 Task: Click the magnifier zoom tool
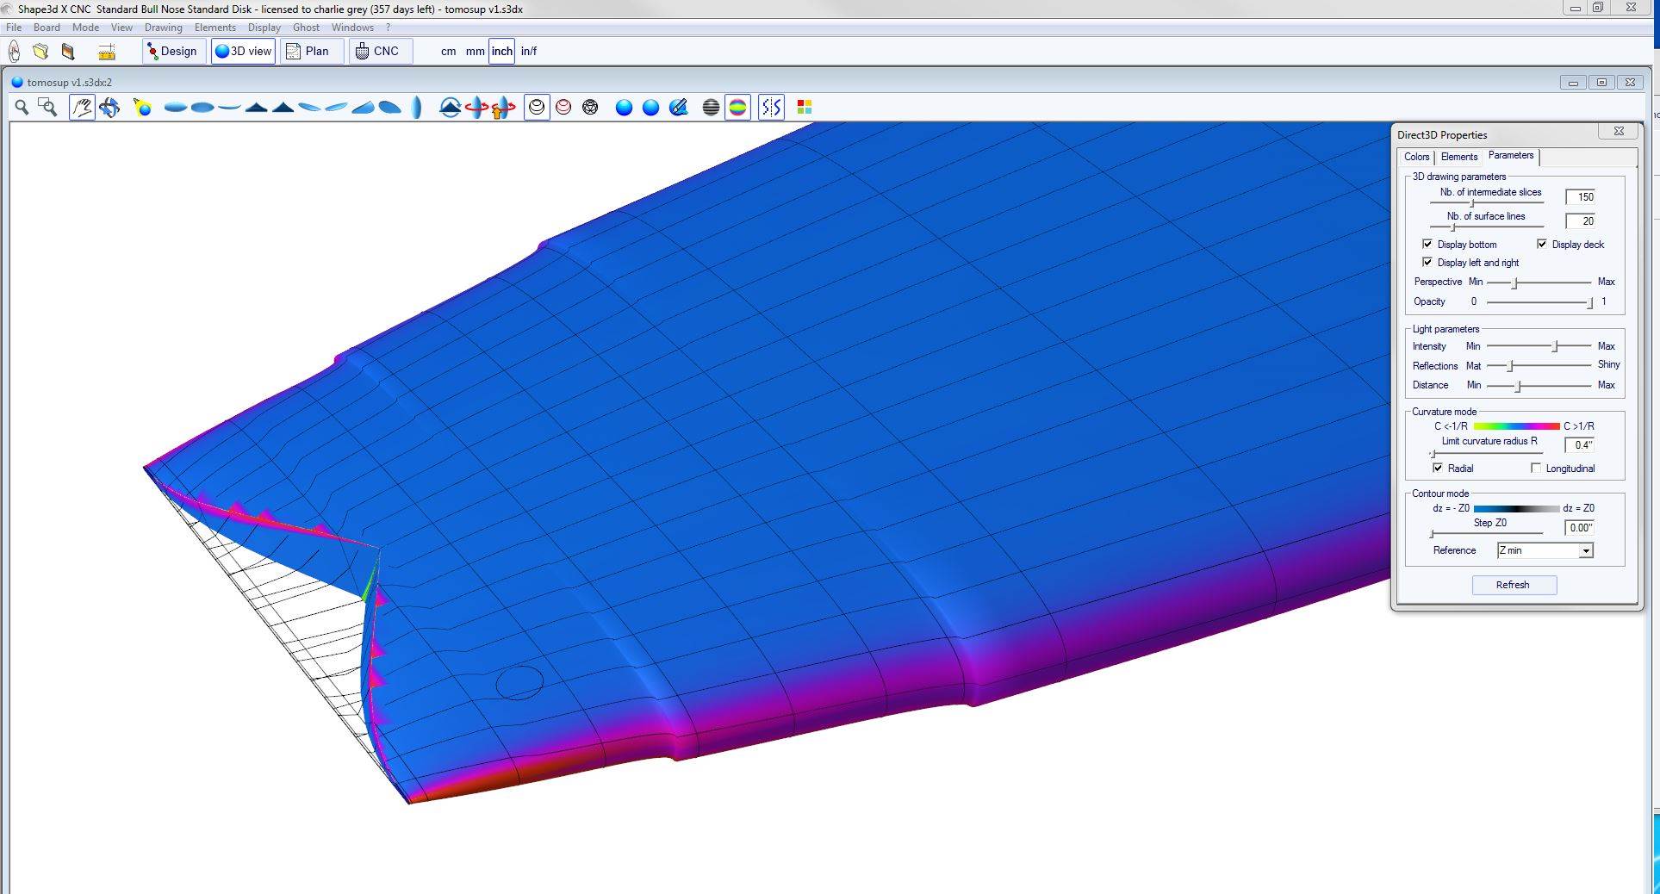pyautogui.click(x=22, y=107)
